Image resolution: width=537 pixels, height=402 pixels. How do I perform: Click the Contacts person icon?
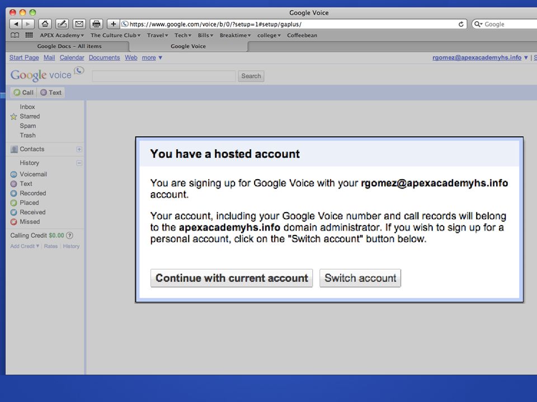[x=14, y=150]
